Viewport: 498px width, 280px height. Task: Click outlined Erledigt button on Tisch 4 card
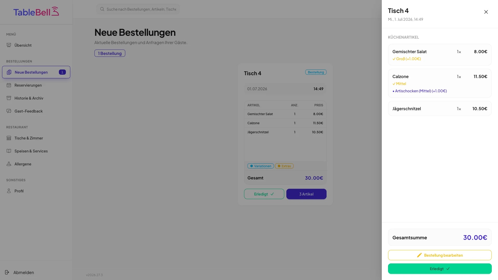pyautogui.click(x=264, y=194)
